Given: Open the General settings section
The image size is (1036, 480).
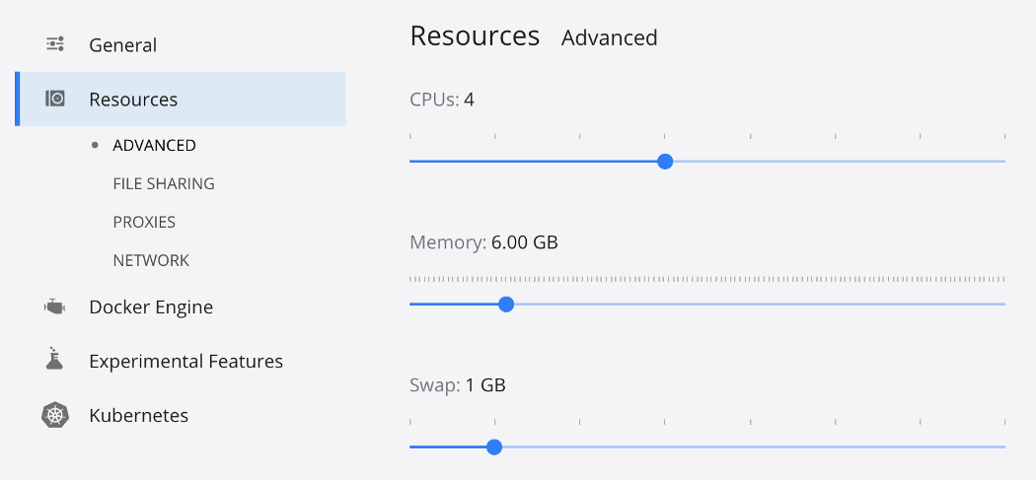Looking at the screenshot, I should pos(122,45).
